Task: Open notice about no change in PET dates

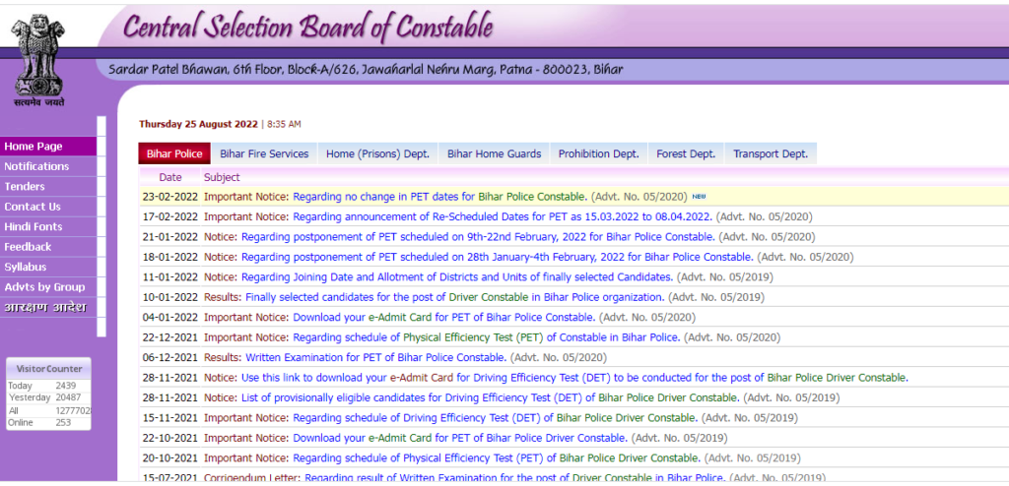Action: [440, 197]
